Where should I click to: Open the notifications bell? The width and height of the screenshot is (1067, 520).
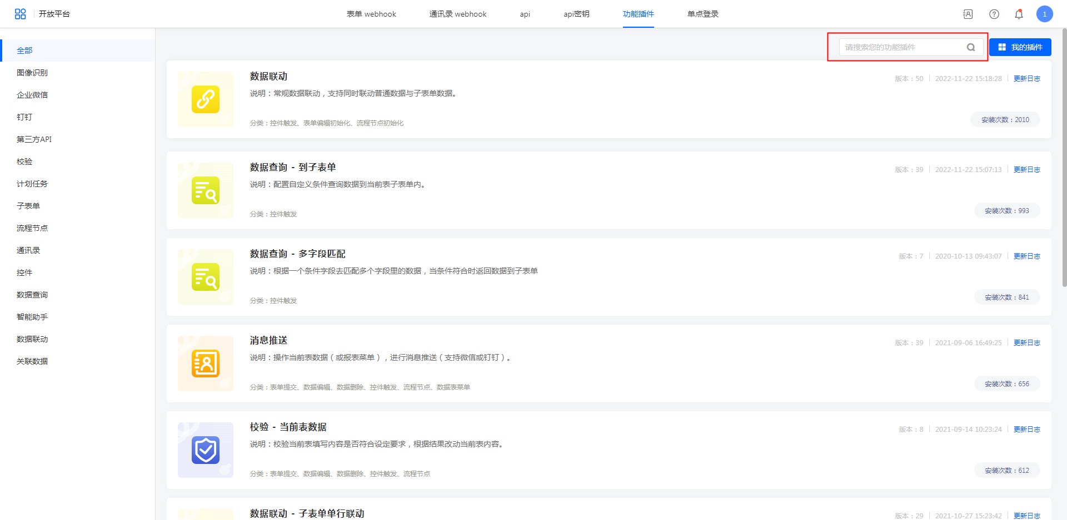[x=1019, y=14]
